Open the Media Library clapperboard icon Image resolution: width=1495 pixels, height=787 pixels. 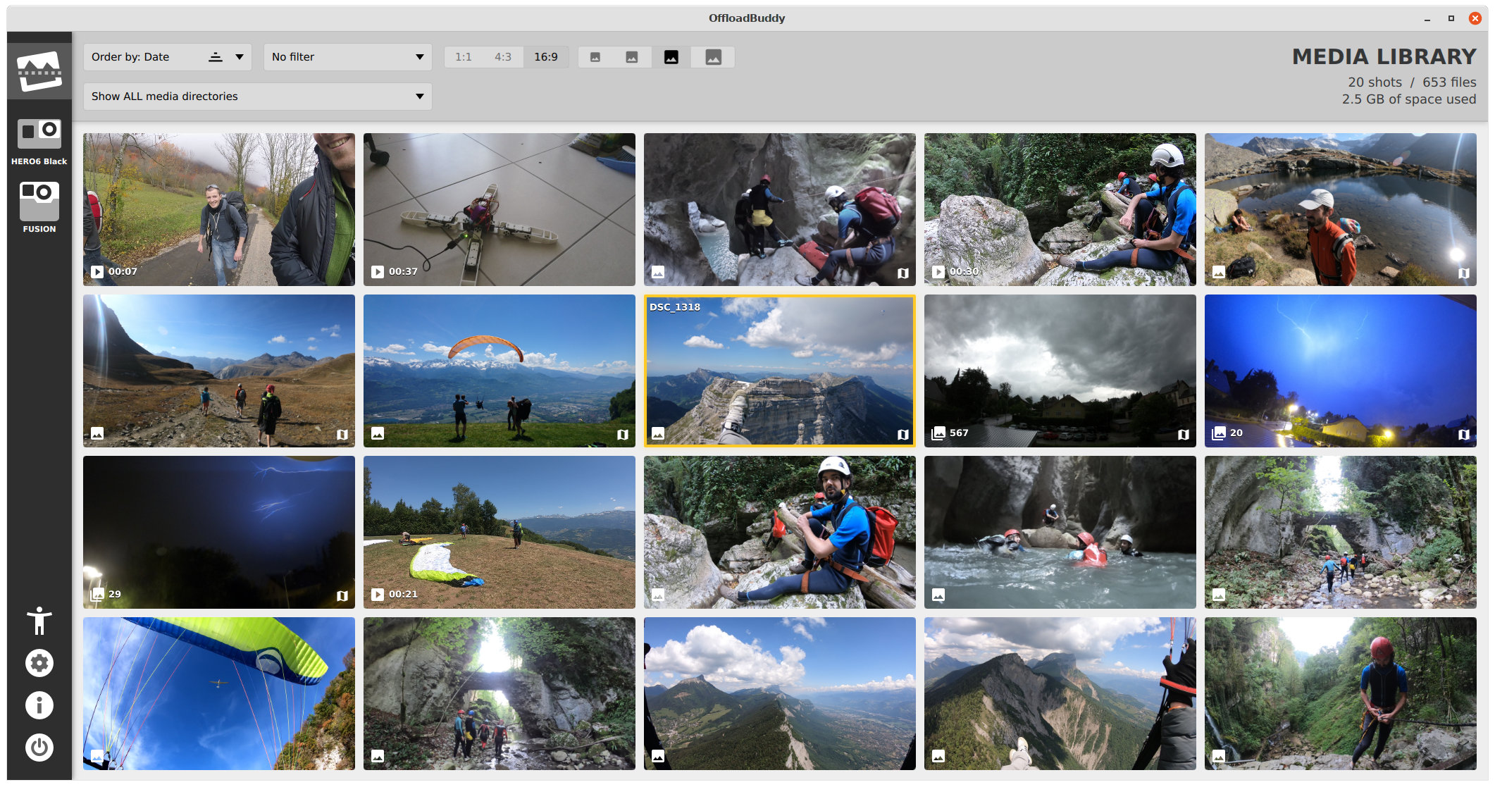coord(39,71)
